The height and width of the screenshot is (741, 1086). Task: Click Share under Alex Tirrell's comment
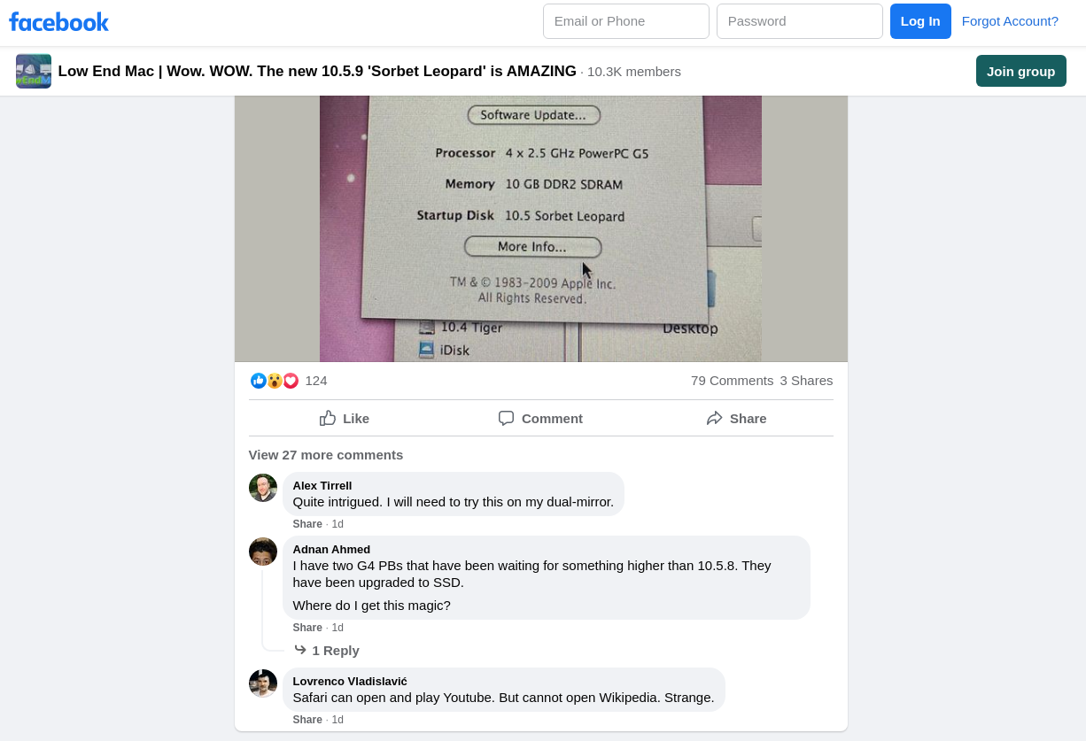(307, 524)
